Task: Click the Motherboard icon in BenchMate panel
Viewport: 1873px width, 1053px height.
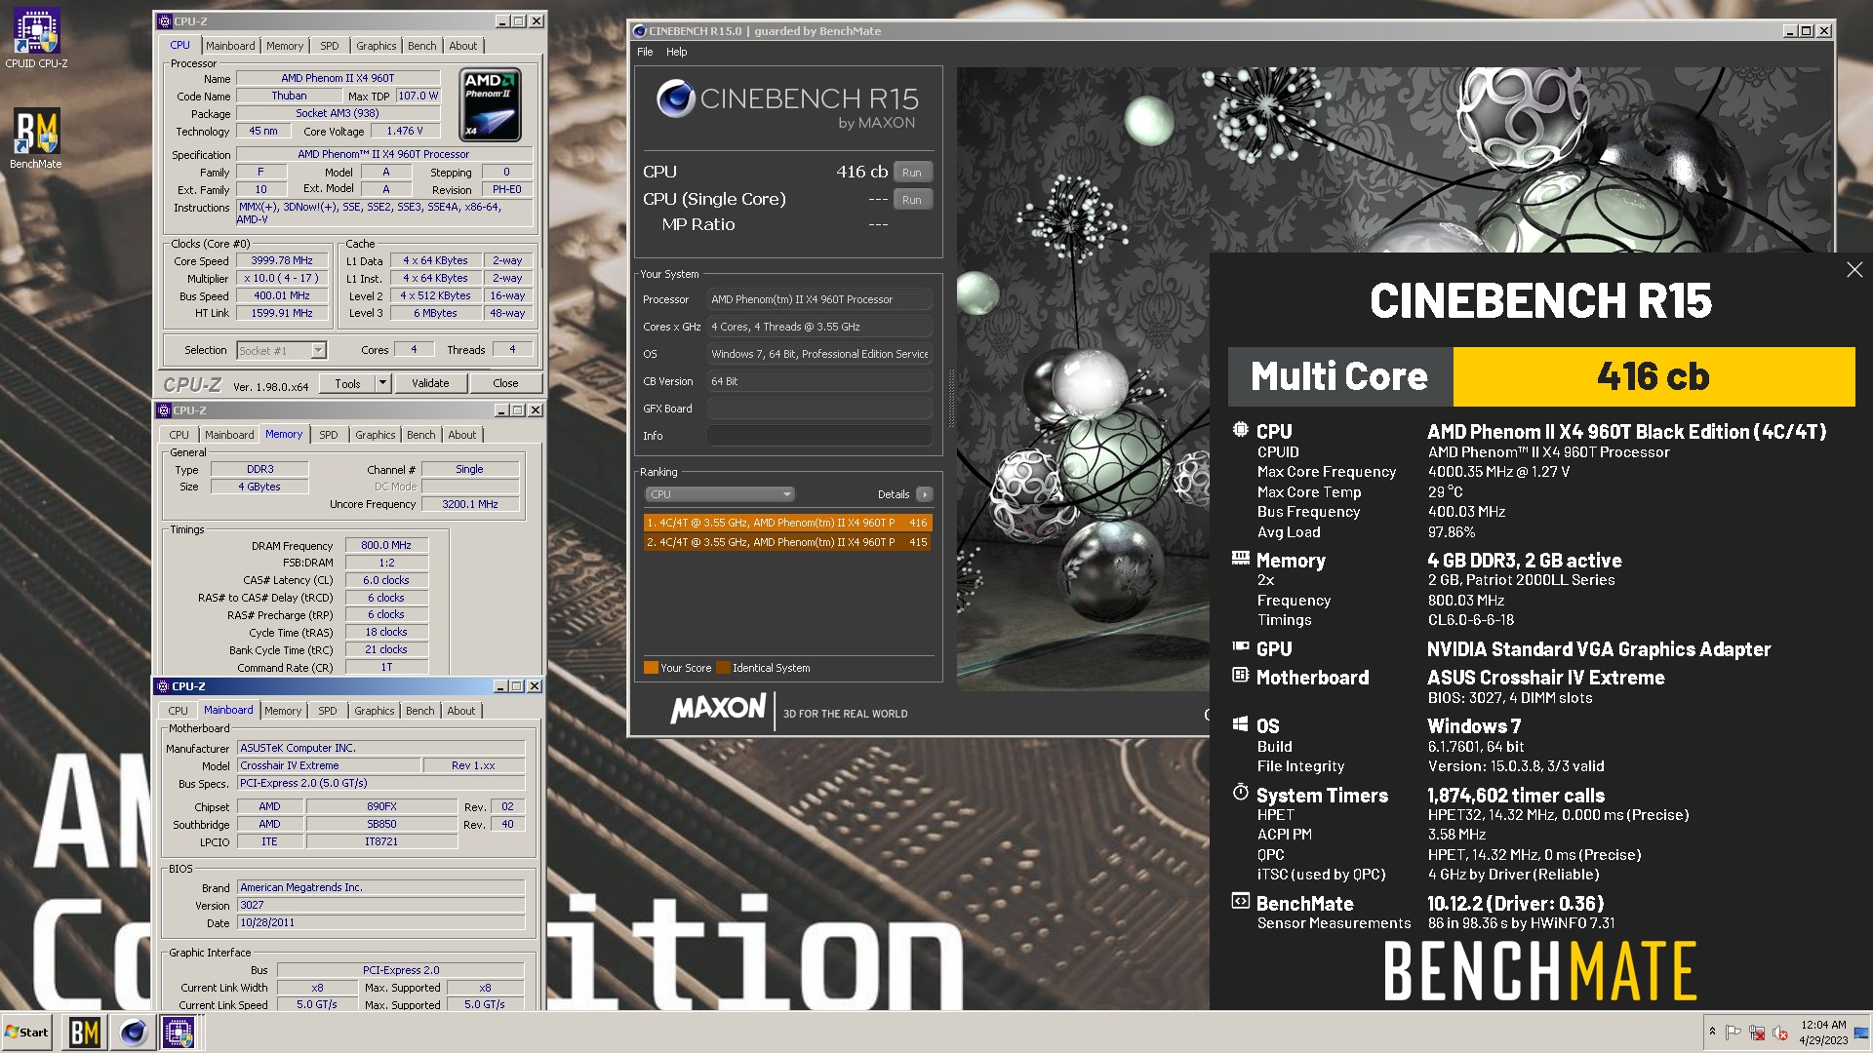Action: pos(1240,675)
